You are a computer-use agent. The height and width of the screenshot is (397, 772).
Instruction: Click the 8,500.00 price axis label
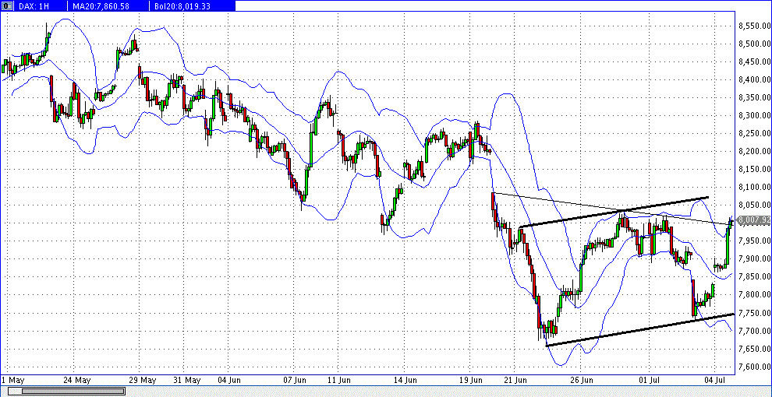click(755, 44)
